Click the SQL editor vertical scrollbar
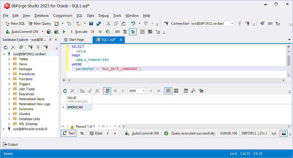This screenshot has height=158, width=293. pos(289,61)
